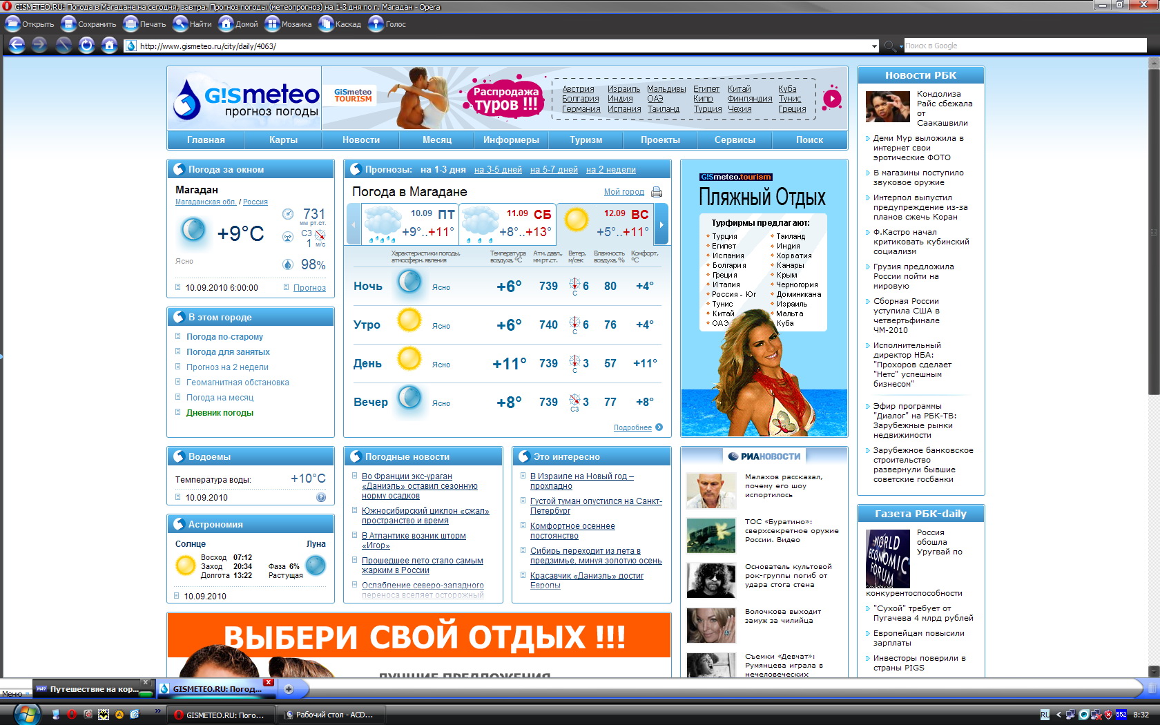The height and width of the screenshot is (725, 1160).
Task: Go back using the browser back arrow
Action: tap(17, 46)
